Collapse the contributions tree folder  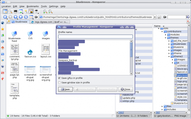(x=162, y=31)
